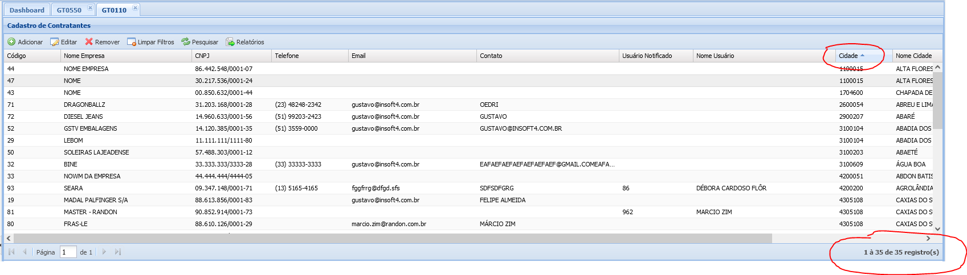Select the MADAL PALFINGER S/A row
967x275 pixels.
468,200
